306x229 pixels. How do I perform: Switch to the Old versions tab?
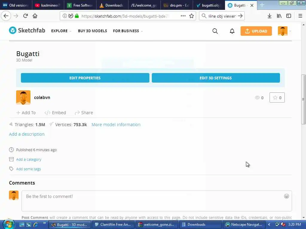point(16,5)
